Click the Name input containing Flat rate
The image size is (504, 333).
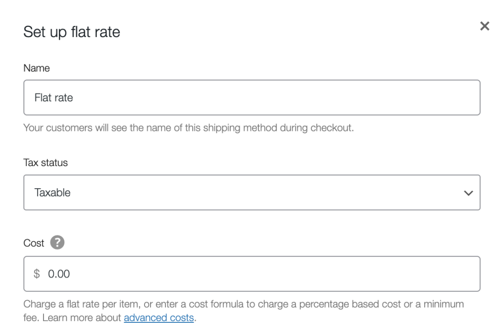pos(252,98)
